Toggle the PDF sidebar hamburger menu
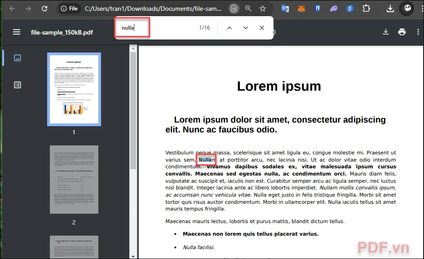Screen dimensions: 424x259 tap(17, 32)
